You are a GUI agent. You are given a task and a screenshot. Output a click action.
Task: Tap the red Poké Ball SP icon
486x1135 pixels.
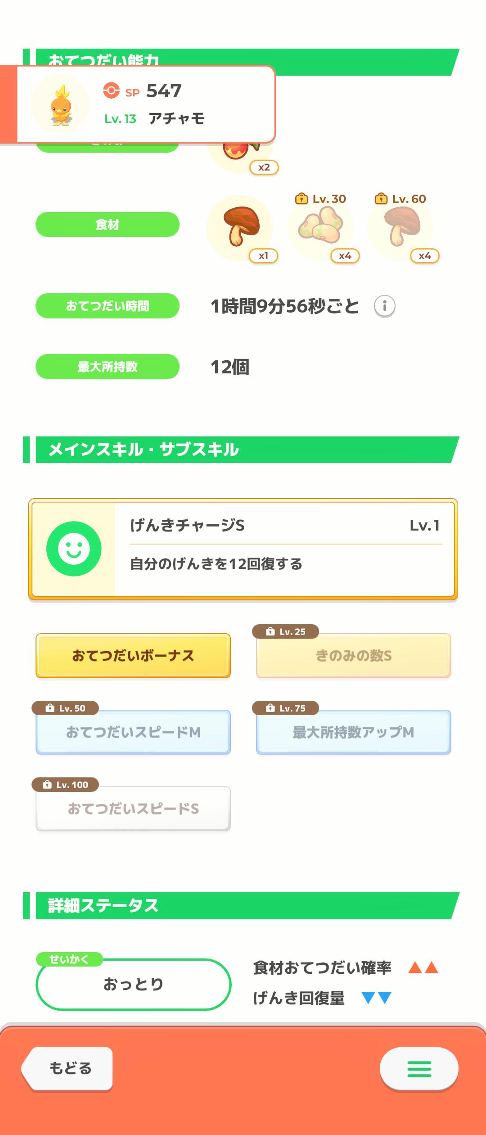(x=111, y=90)
